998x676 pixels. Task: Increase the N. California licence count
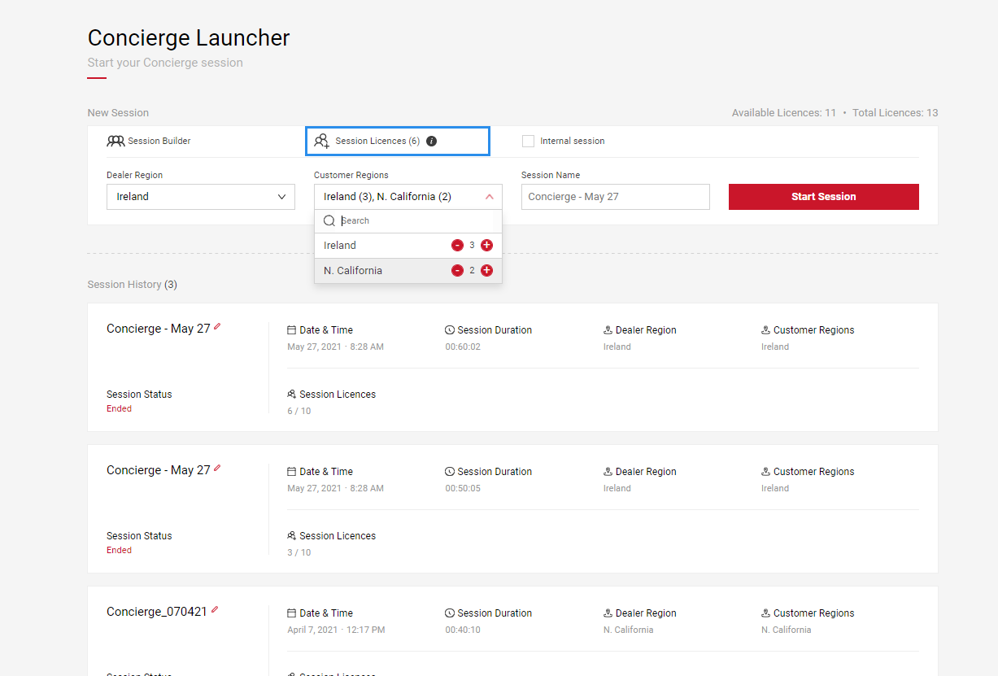[486, 270]
